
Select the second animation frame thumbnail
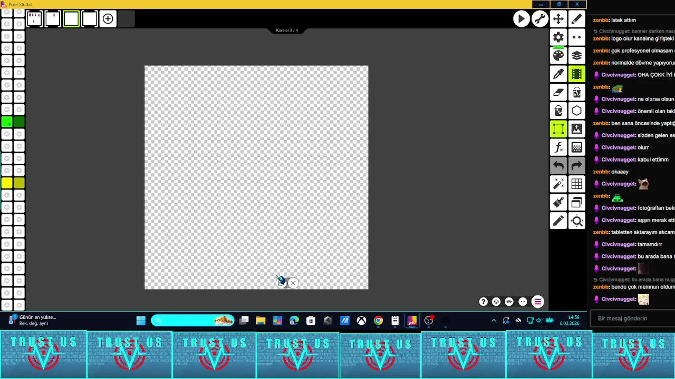(x=53, y=19)
